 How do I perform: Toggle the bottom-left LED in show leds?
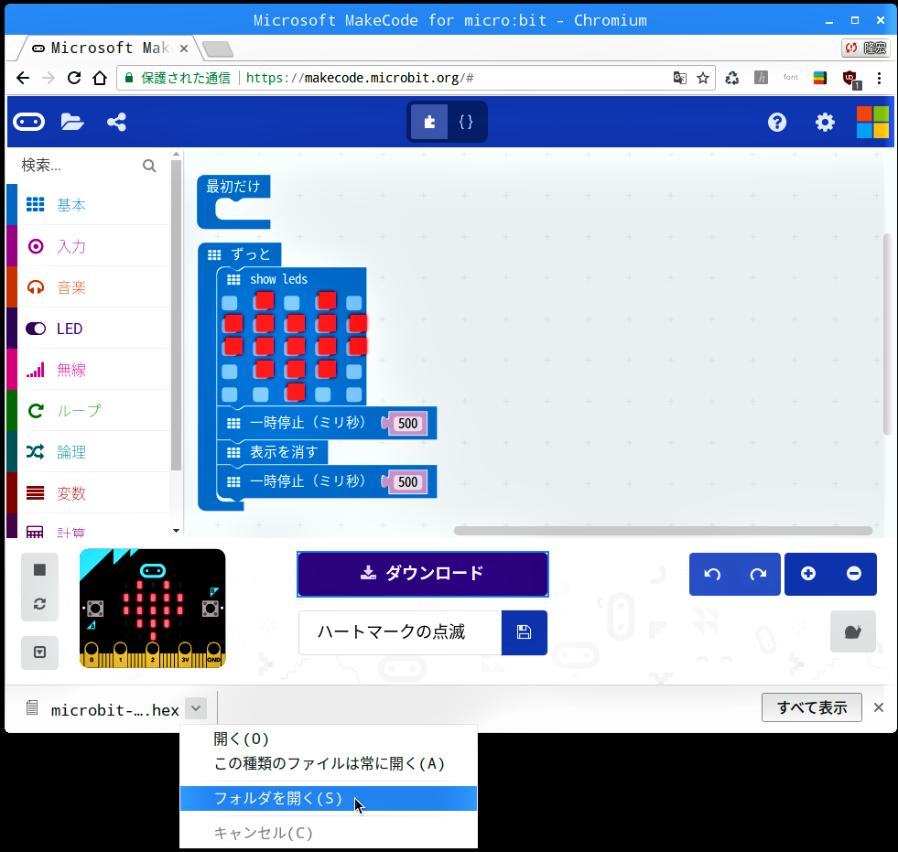point(230,394)
